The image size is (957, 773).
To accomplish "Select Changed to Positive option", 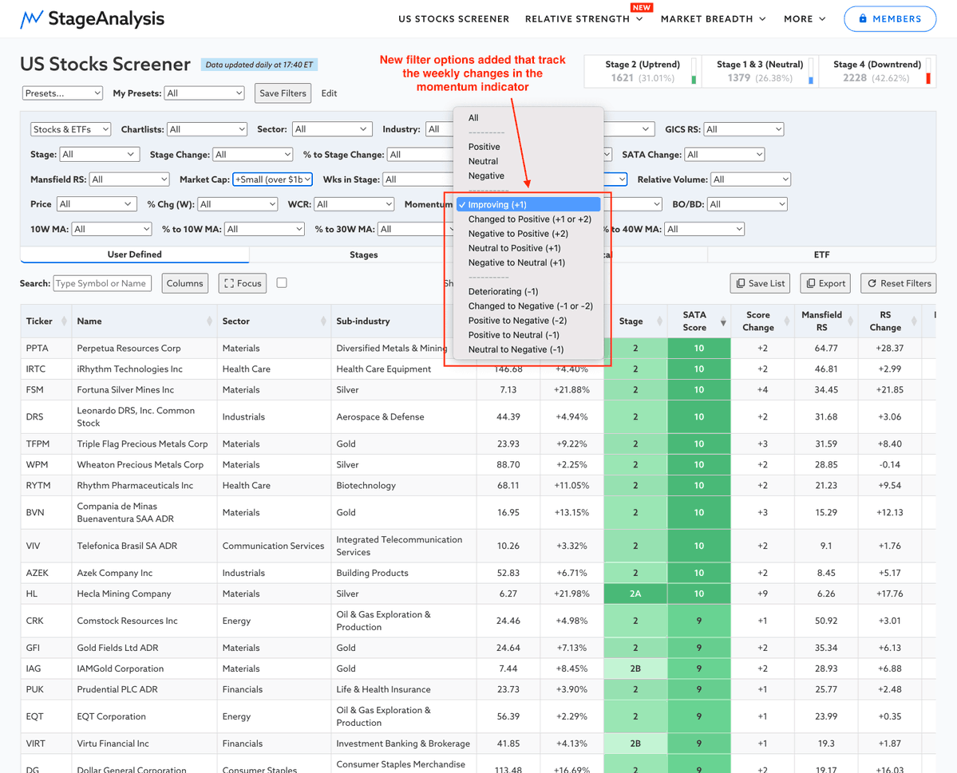I will click(x=529, y=219).
